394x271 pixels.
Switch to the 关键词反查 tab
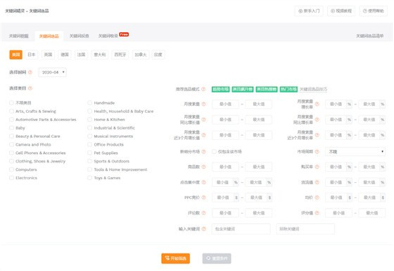click(78, 36)
